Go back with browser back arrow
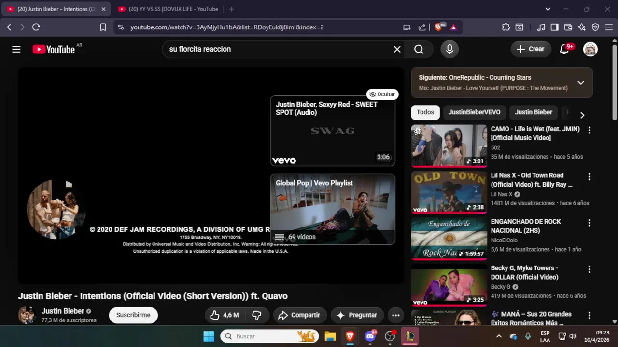The height and width of the screenshot is (347, 618). click(x=9, y=27)
